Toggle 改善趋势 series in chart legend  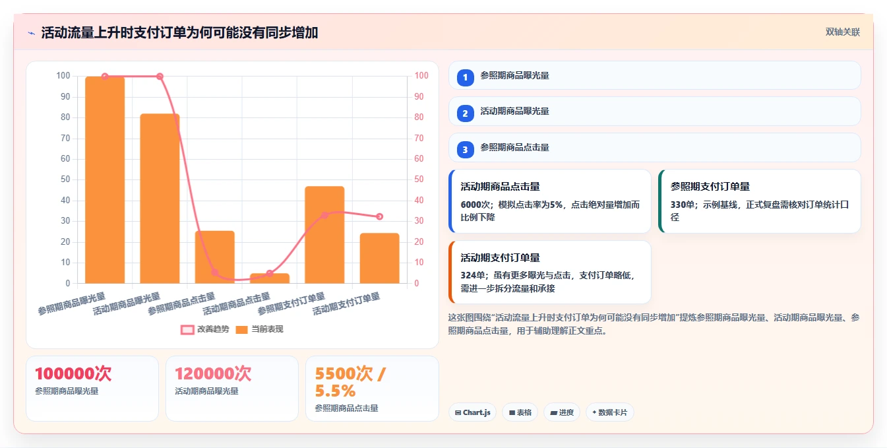(x=205, y=329)
